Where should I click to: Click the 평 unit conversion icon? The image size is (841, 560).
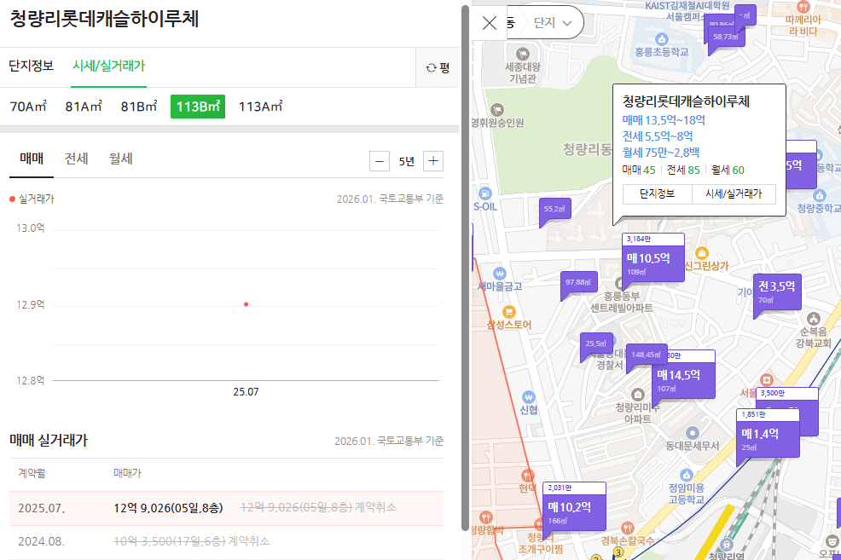[x=436, y=66]
